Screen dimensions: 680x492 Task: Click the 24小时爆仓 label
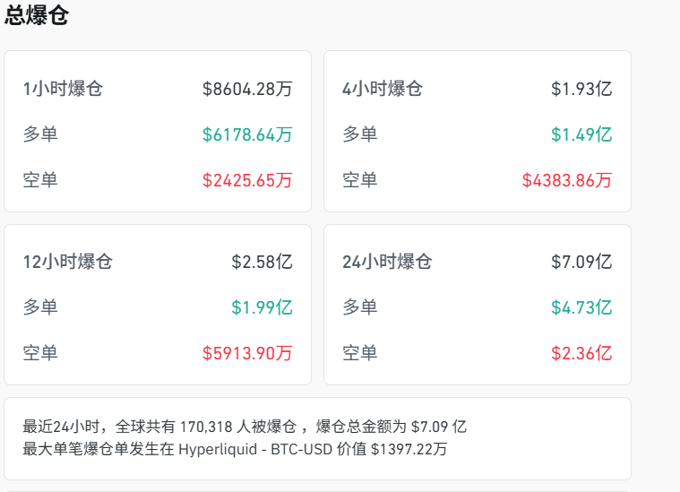tap(387, 263)
